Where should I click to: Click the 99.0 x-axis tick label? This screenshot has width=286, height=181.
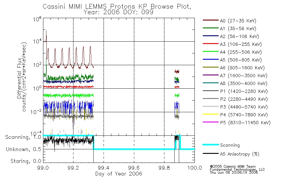[x=43, y=168]
